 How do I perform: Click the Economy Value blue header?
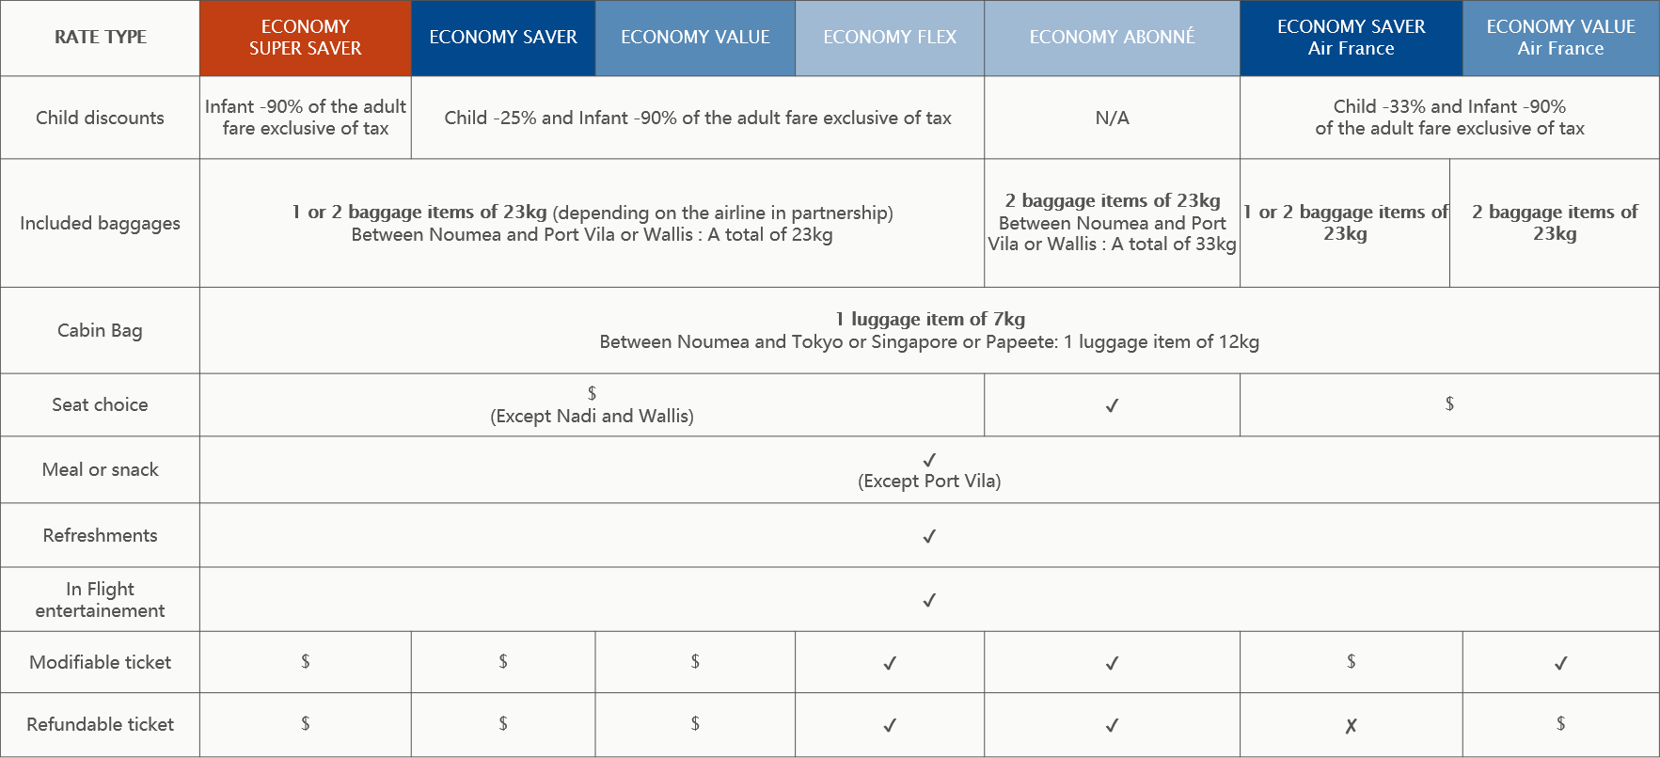(x=695, y=38)
